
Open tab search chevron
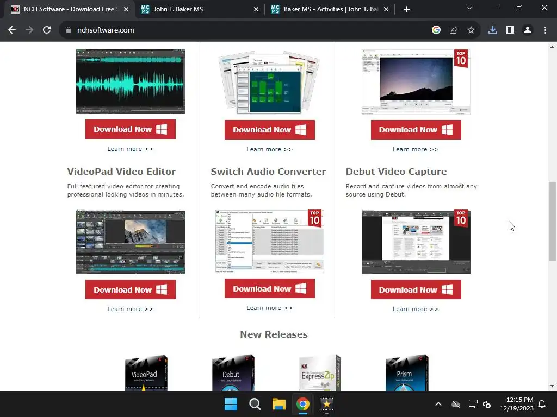coord(469,8)
